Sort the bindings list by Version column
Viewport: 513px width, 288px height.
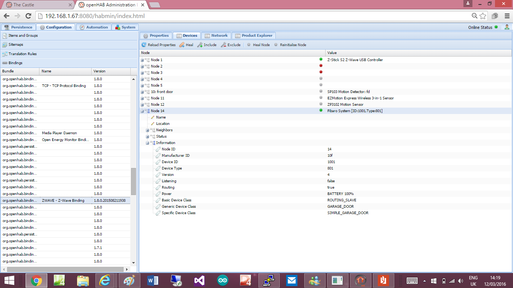pos(111,71)
